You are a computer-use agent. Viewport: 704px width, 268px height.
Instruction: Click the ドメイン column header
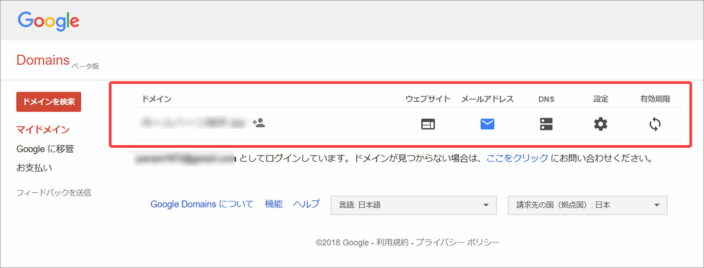pyautogui.click(x=157, y=99)
